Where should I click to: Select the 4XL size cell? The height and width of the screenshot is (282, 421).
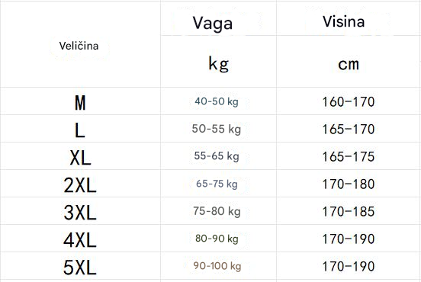(x=80, y=238)
